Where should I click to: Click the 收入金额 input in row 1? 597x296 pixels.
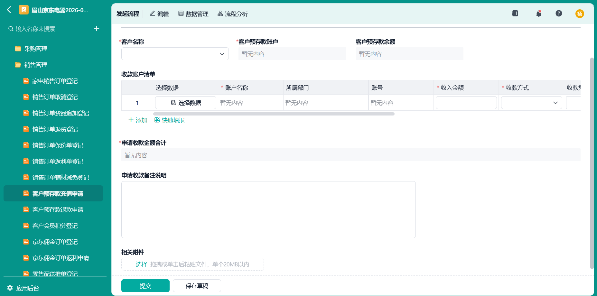point(466,103)
